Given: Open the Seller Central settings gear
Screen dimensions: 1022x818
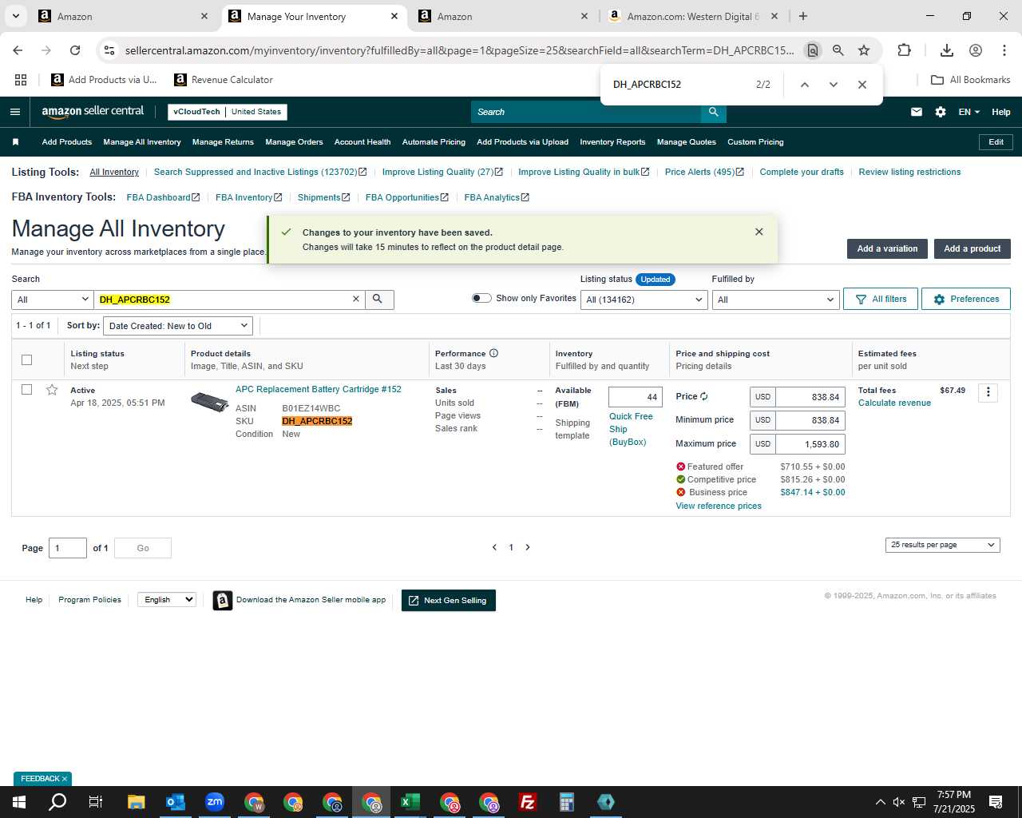Looking at the screenshot, I should click(x=941, y=112).
